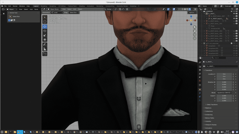Toggle exclude checkbox for glTF_not_exported collection

232,44
